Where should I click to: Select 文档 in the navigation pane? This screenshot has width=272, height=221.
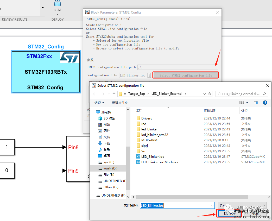coord(106,137)
